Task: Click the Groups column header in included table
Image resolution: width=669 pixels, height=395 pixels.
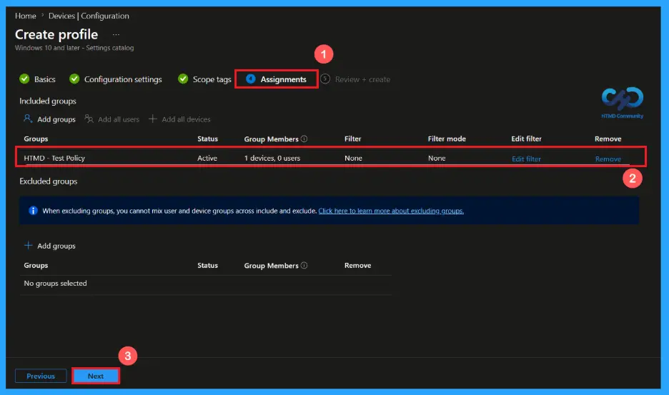Action: point(36,139)
